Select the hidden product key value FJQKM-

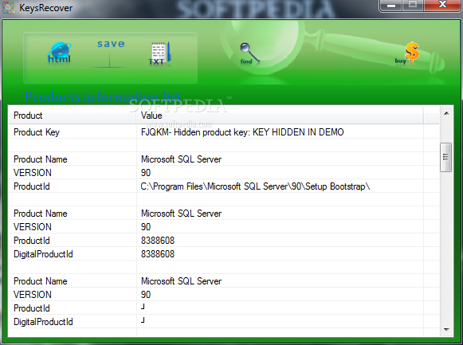242,132
